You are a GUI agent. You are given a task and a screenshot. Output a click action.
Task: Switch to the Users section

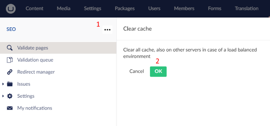154,8
